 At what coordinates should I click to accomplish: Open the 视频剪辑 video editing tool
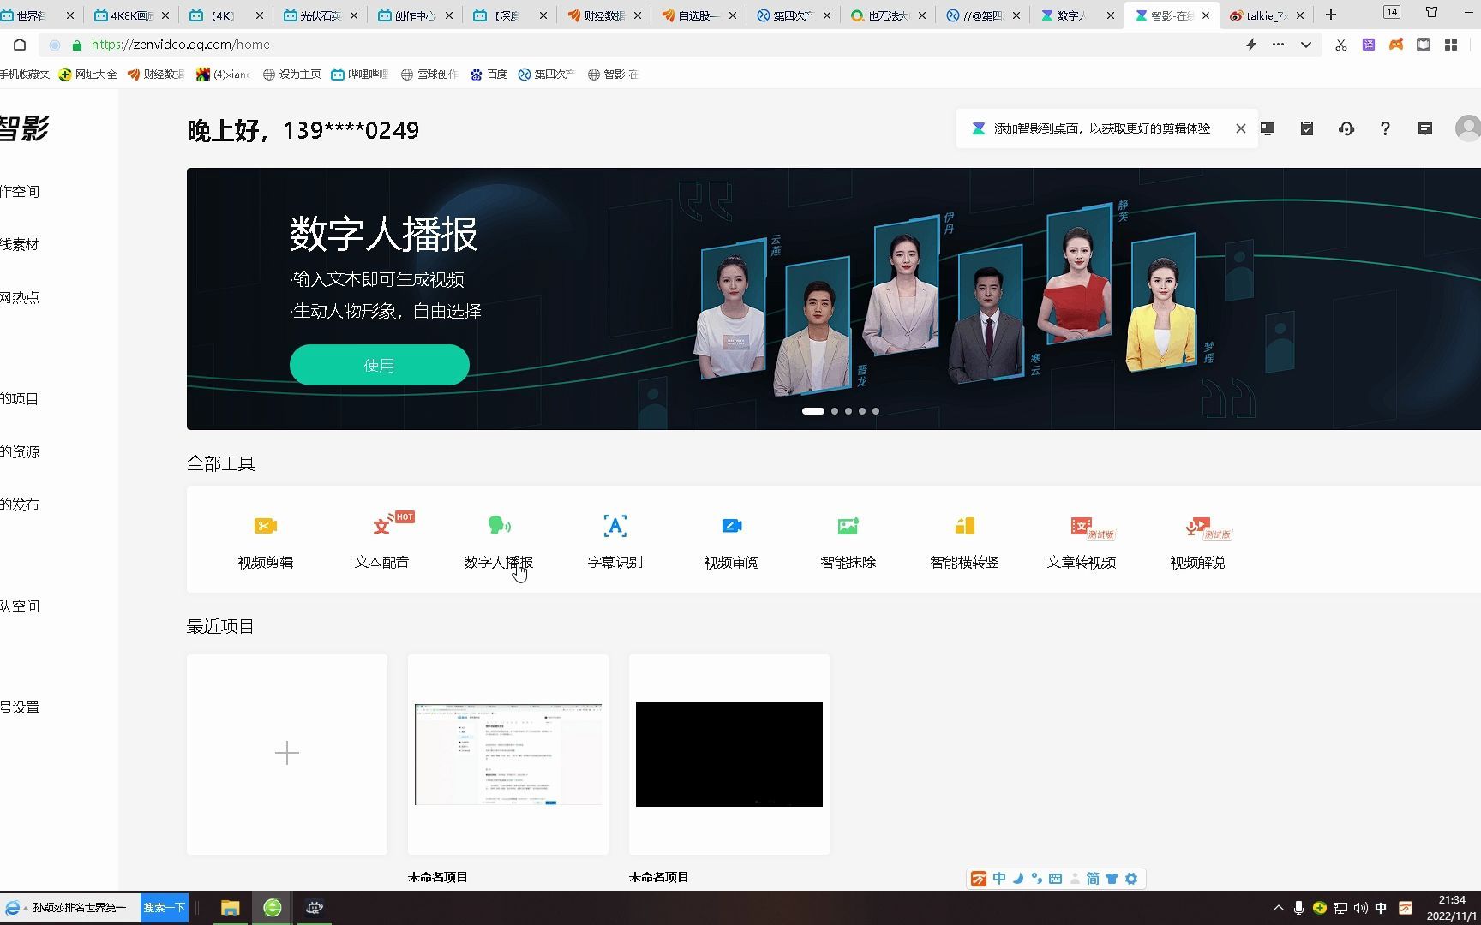point(265,541)
